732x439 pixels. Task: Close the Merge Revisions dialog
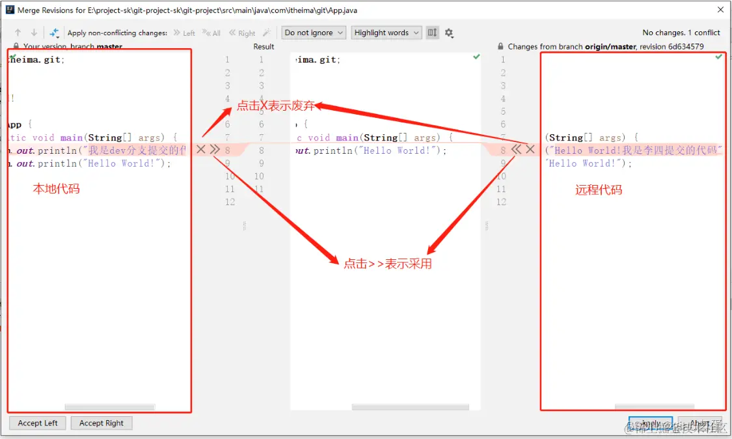(721, 9)
